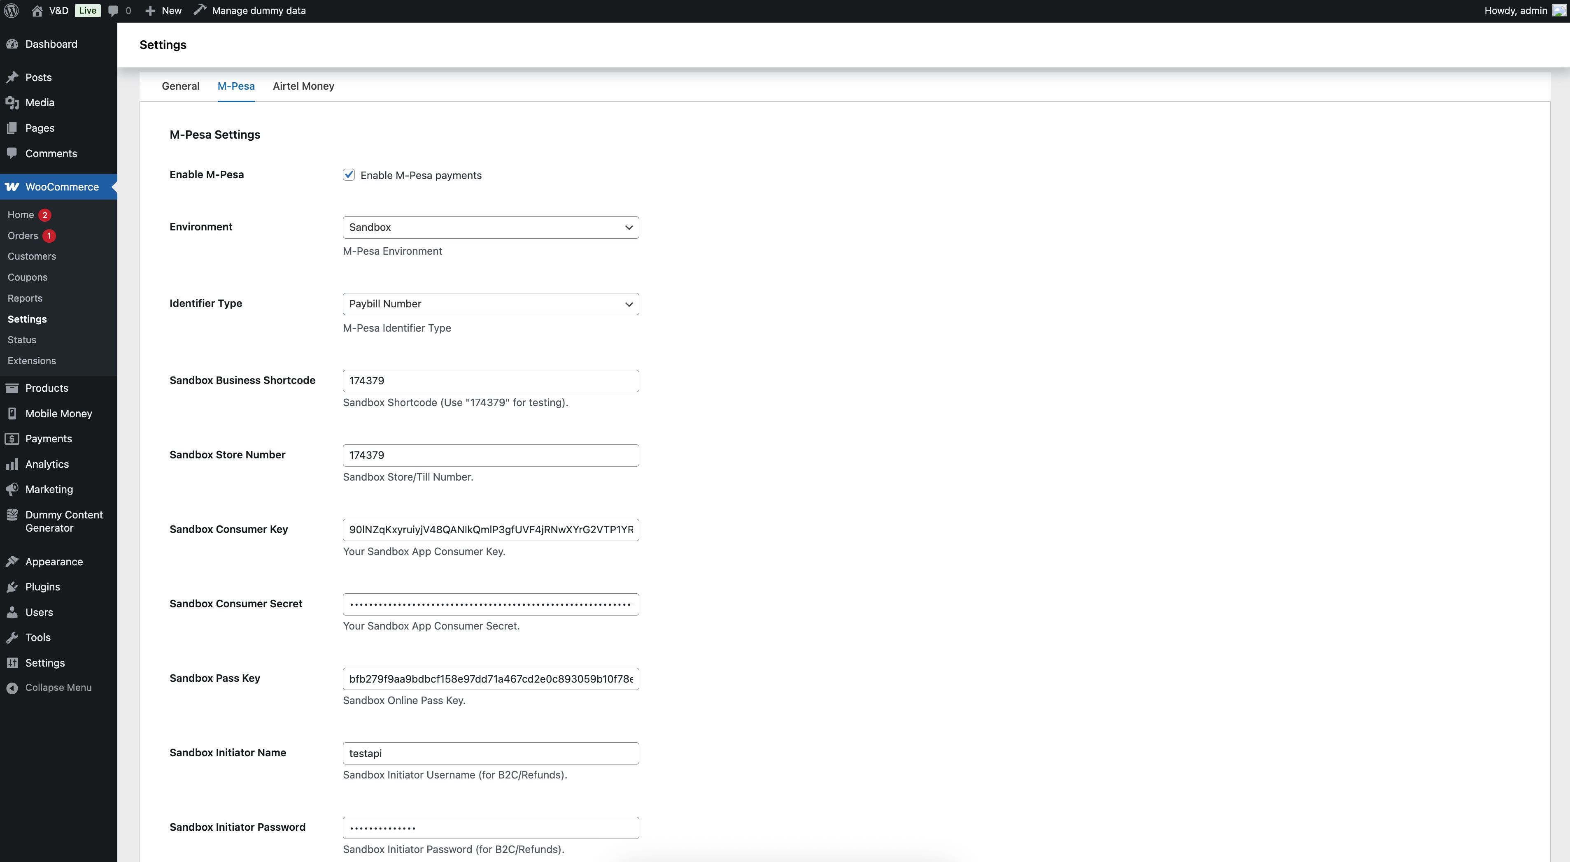Viewport: 1570px width, 862px height.
Task: Open the Analytics sidebar section
Action: point(47,464)
